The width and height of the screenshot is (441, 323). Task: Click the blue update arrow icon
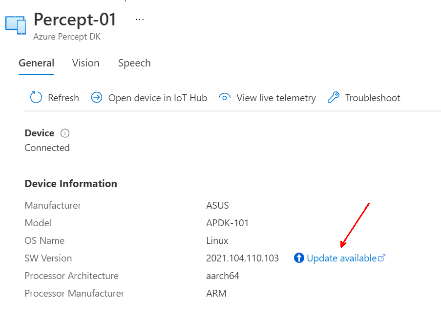point(299,258)
